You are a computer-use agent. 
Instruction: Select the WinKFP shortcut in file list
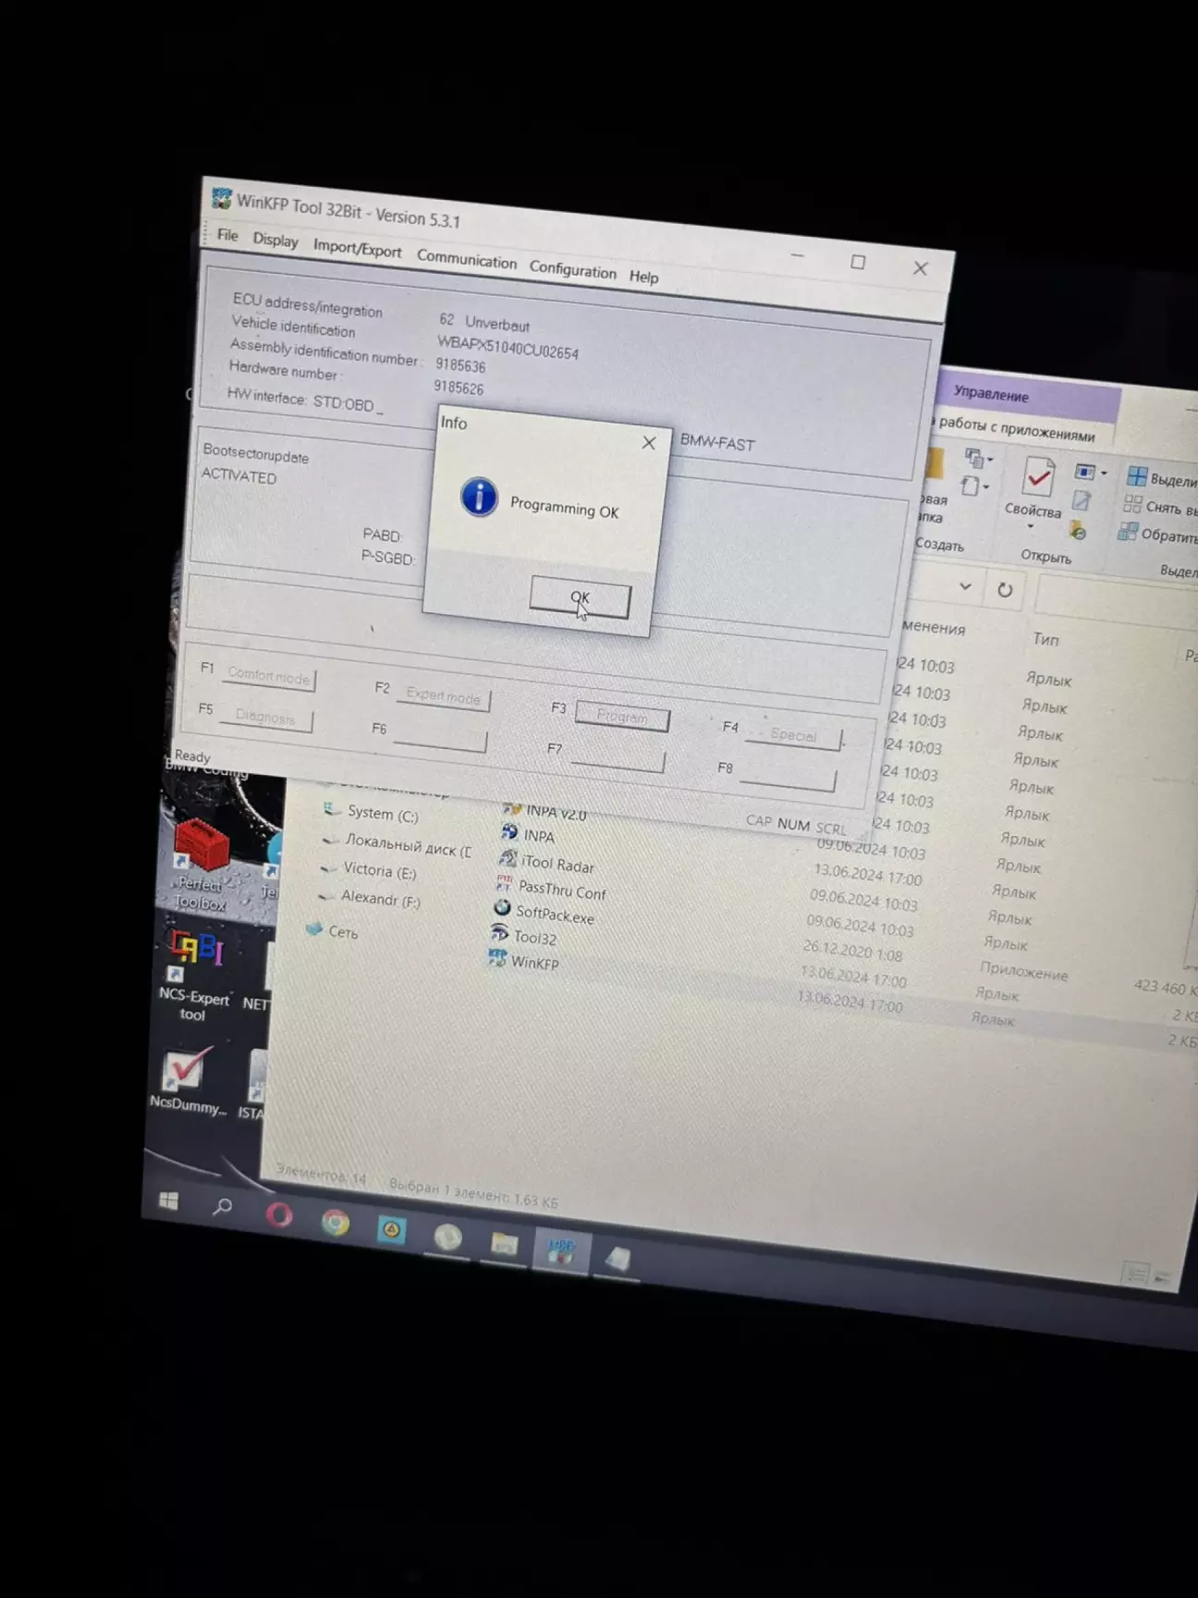[534, 963]
